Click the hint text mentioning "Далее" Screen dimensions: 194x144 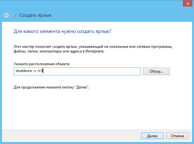[x=51, y=87]
